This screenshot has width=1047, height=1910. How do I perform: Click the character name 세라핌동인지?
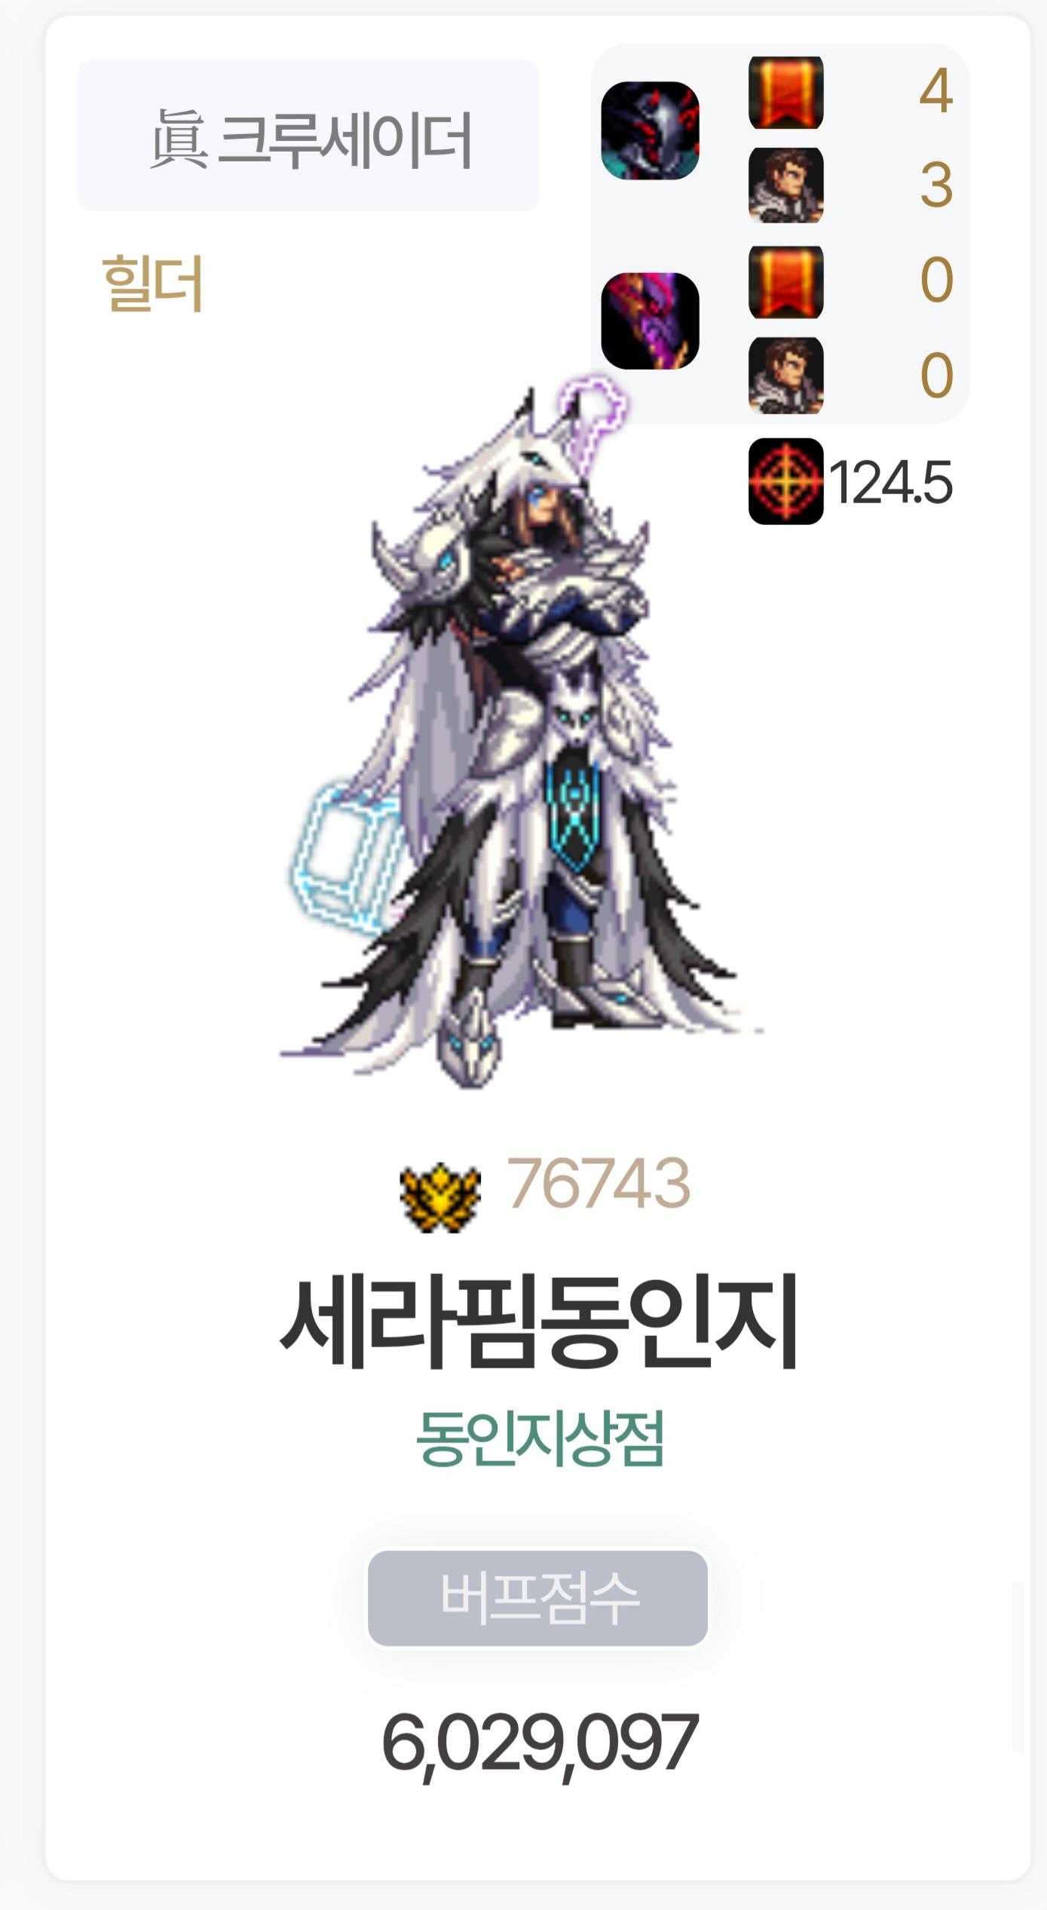coord(538,1322)
